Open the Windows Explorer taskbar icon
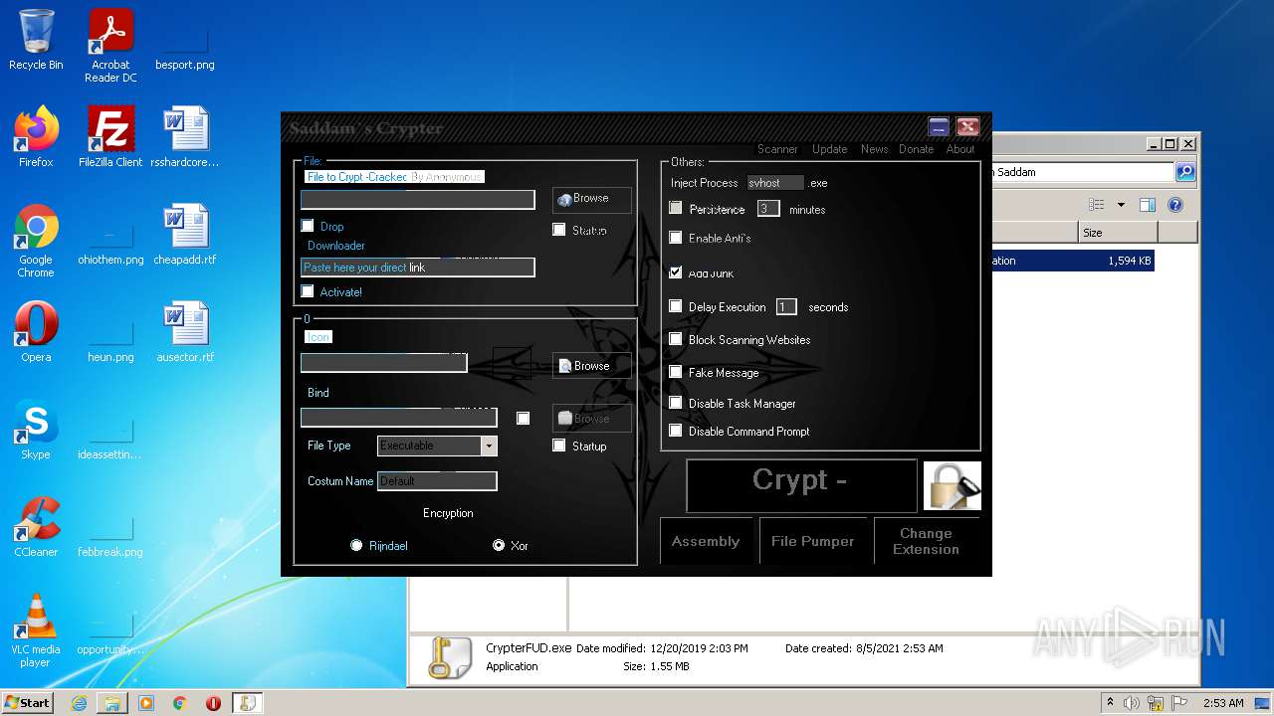Viewport: 1274px width, 716px height. tap(112, 703)
